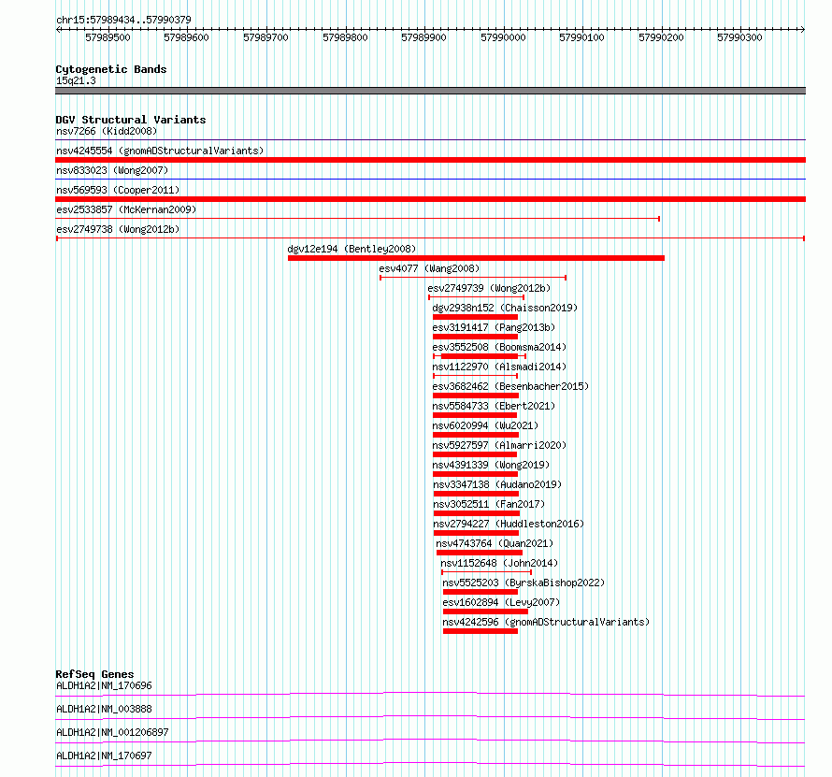This screenshot has width=832, height=777.
Task: Open the nsv569593 (Cooper2011) variant
Action: (x=118, y=190)
